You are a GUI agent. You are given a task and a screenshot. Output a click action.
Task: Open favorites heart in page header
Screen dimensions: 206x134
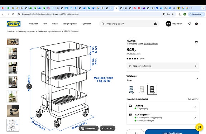point(190,24)
